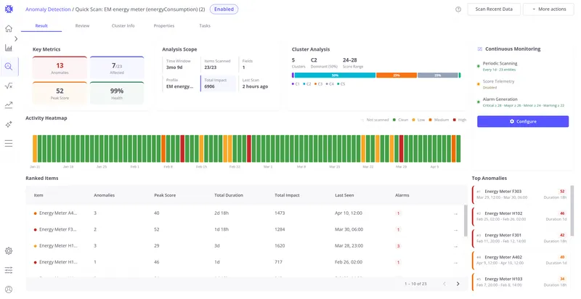
Task: Open top anomaly Energy Meter A402
Action: click(x=519, y=260)
